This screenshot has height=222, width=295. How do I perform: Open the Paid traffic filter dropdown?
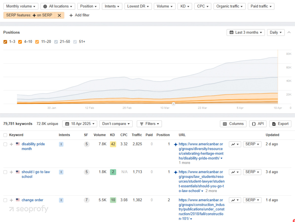[261, 6]
